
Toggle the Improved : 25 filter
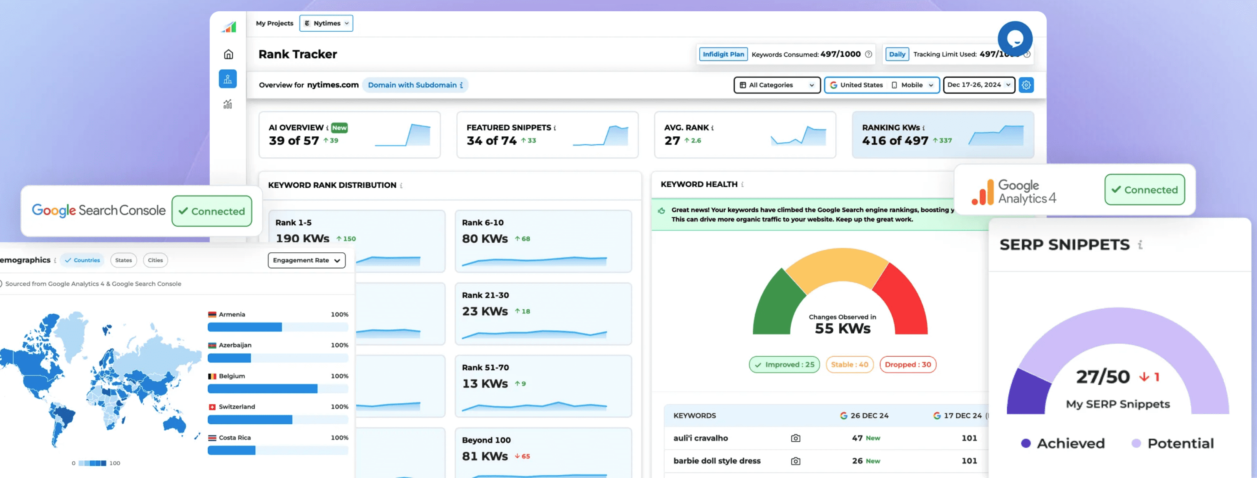[x=784, y=365]
